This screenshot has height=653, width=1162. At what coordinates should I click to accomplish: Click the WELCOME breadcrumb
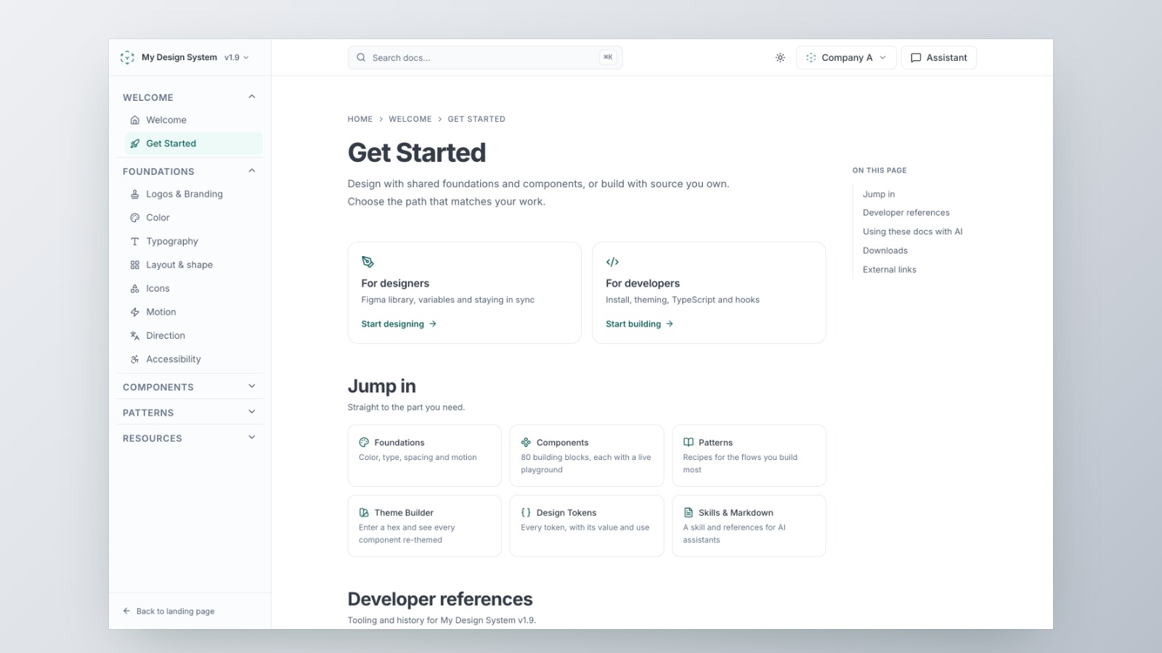pyautogui.click(x=410, y=119)
